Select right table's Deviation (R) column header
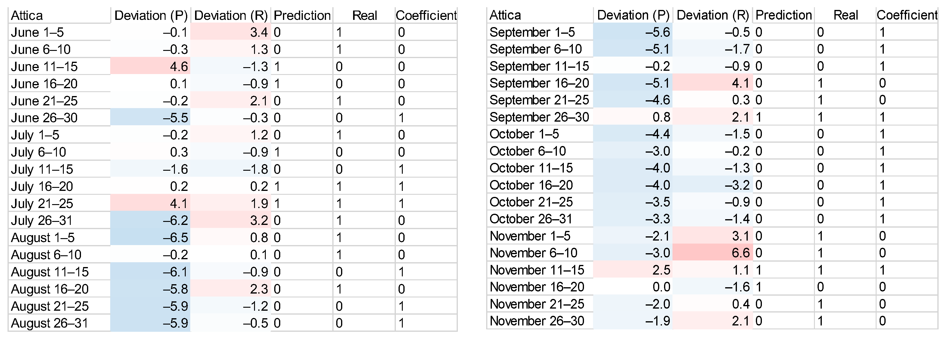This screenshot has width=944, height=339. pos(713,15)
